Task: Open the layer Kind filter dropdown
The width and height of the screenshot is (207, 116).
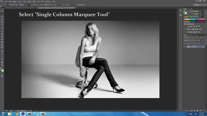Action: (x=187, y=38)
